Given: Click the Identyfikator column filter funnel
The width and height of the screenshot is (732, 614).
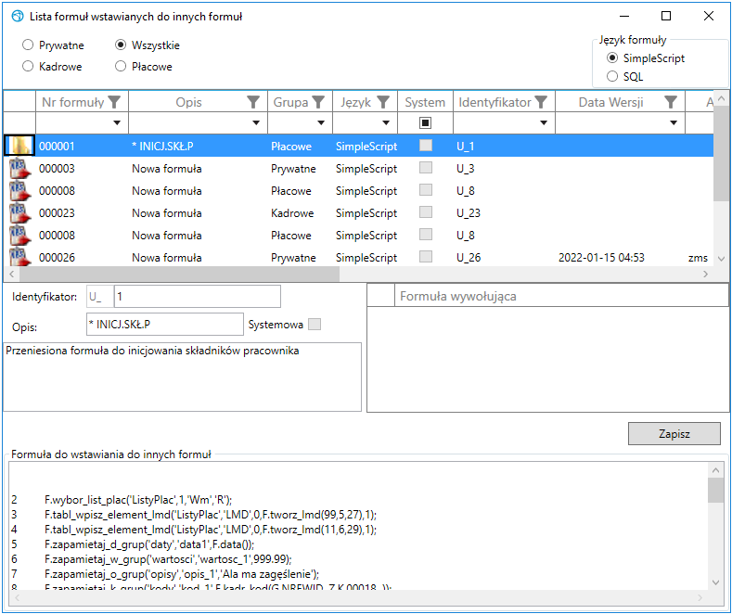Looking at the screenshot, I should coord(541,102).
